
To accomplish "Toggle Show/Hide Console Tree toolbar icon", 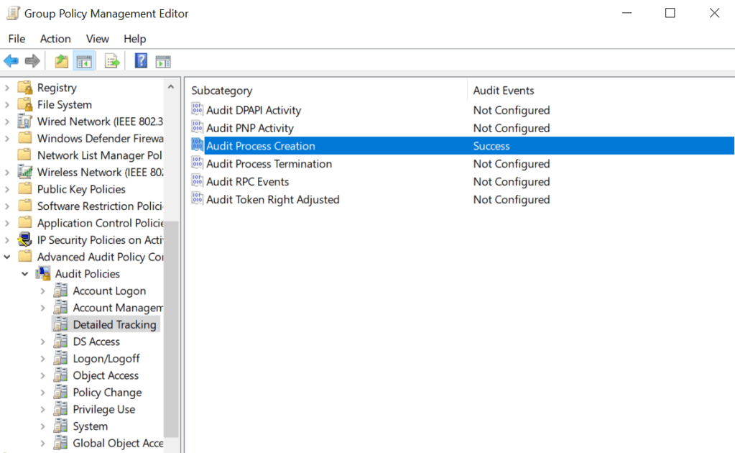I will click(84, 61).
